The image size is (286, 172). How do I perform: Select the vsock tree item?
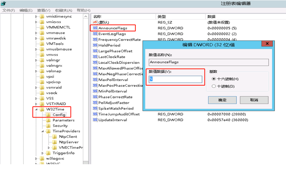52,93
